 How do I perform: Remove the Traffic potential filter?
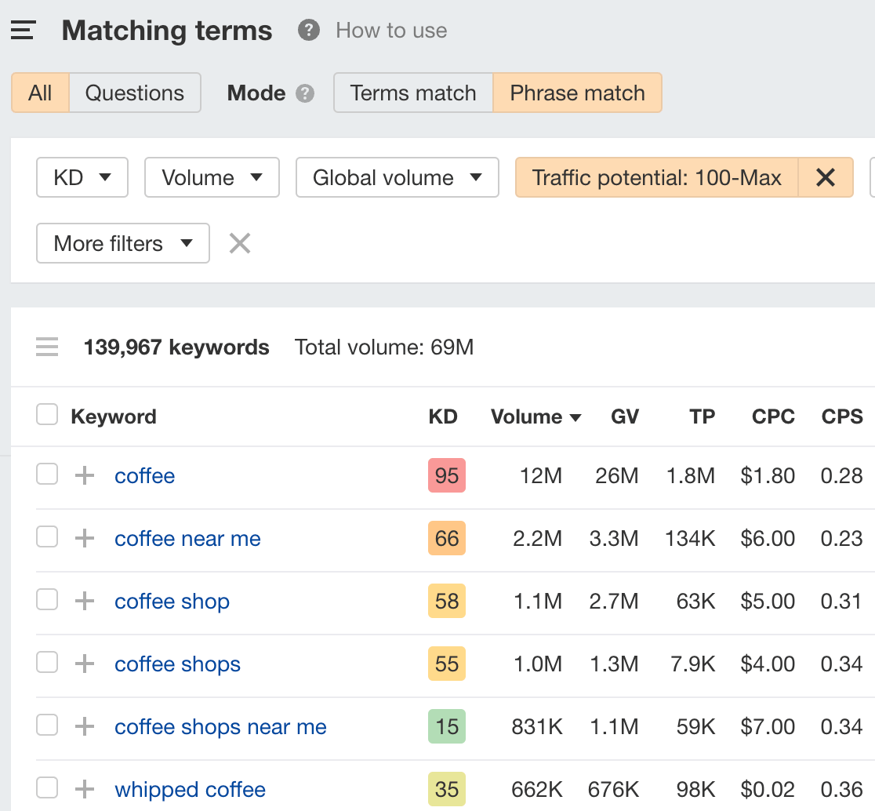tap(826, 177)
